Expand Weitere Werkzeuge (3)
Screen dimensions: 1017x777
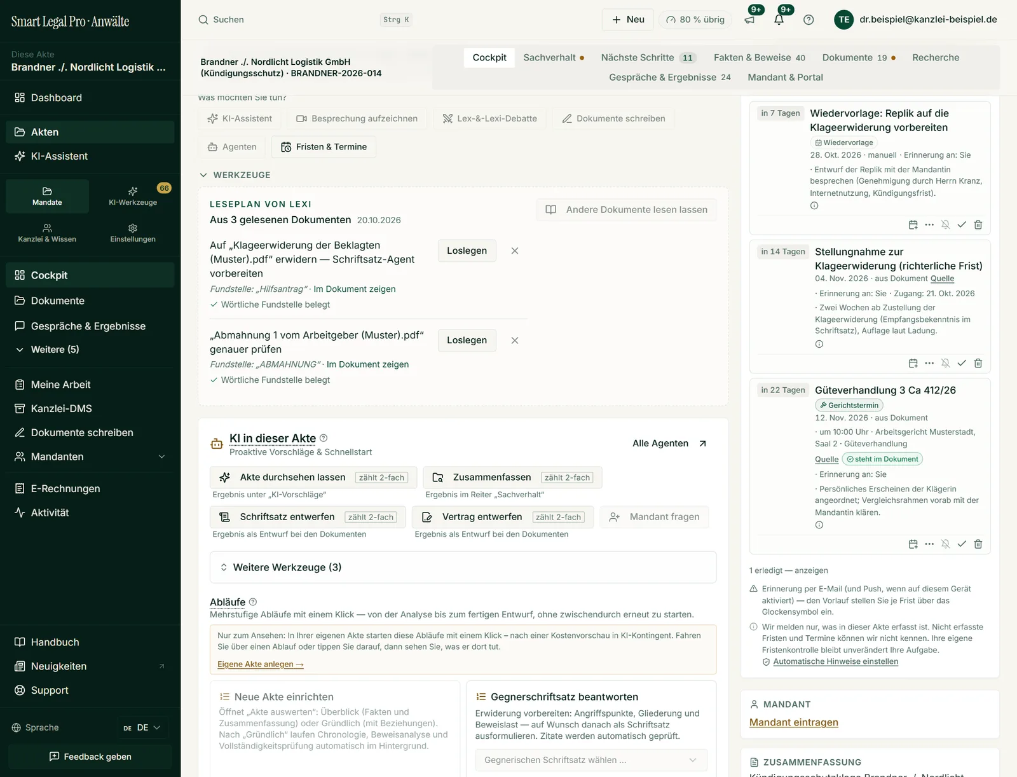[x=463, y=567]
